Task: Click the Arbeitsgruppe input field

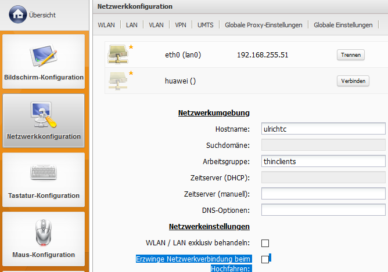Action: click(324, 161)
